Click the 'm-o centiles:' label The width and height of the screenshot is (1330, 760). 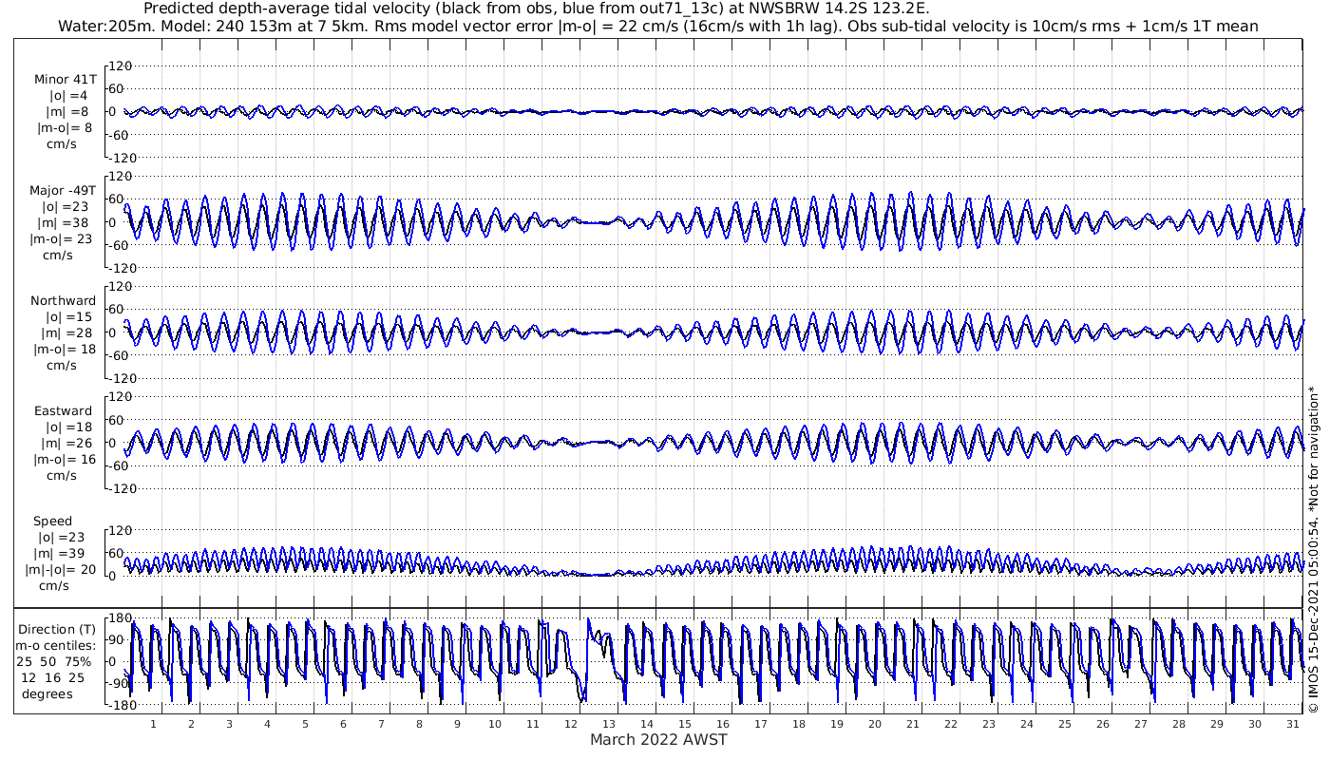(55, 645)
